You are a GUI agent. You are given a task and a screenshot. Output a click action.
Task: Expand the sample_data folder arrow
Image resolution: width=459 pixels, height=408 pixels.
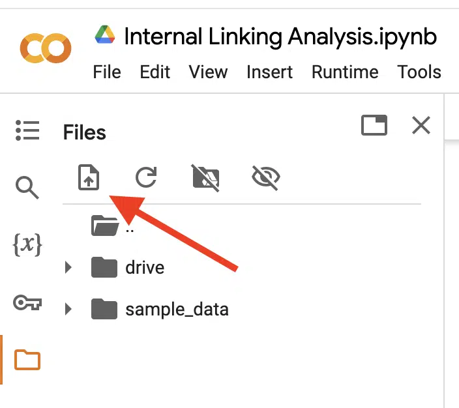coord(68,309)
